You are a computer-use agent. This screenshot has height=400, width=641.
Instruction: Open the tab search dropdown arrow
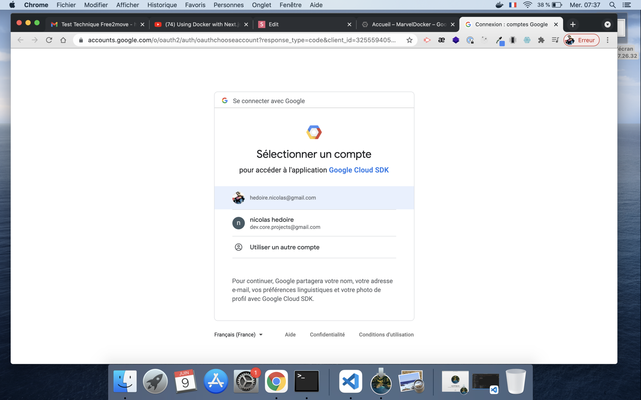tap(607, 24)
